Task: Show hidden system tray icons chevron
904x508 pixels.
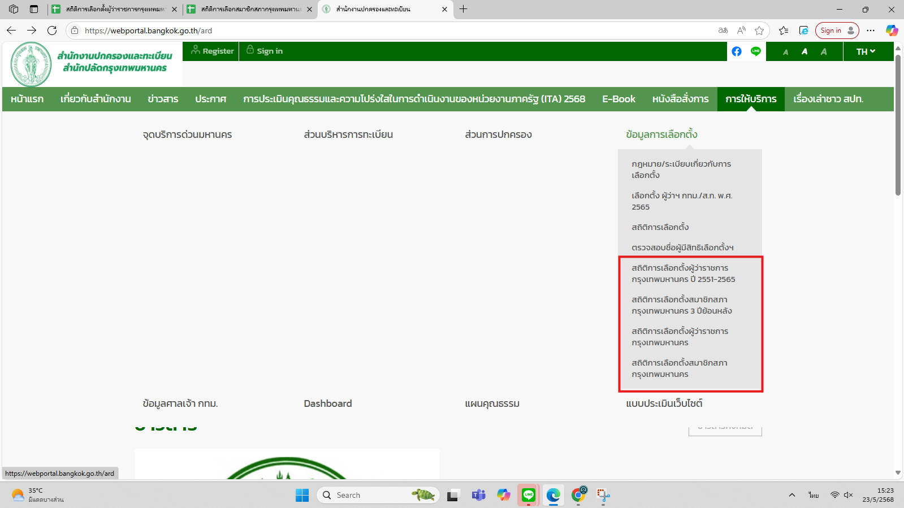Action: click(x=792, y=495)
